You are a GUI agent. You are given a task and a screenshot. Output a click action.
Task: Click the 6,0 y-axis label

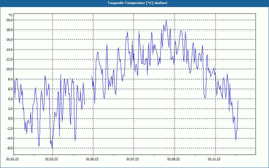[x=10, y=89]
